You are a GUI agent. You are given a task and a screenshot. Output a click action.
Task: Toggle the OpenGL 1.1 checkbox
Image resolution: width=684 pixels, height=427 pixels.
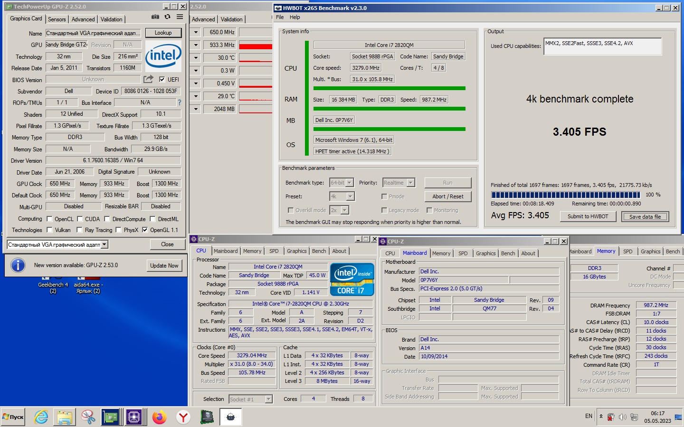(x=145, y=230)
